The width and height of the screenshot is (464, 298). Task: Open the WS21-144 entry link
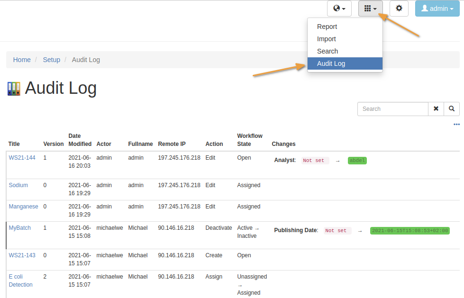22,158
